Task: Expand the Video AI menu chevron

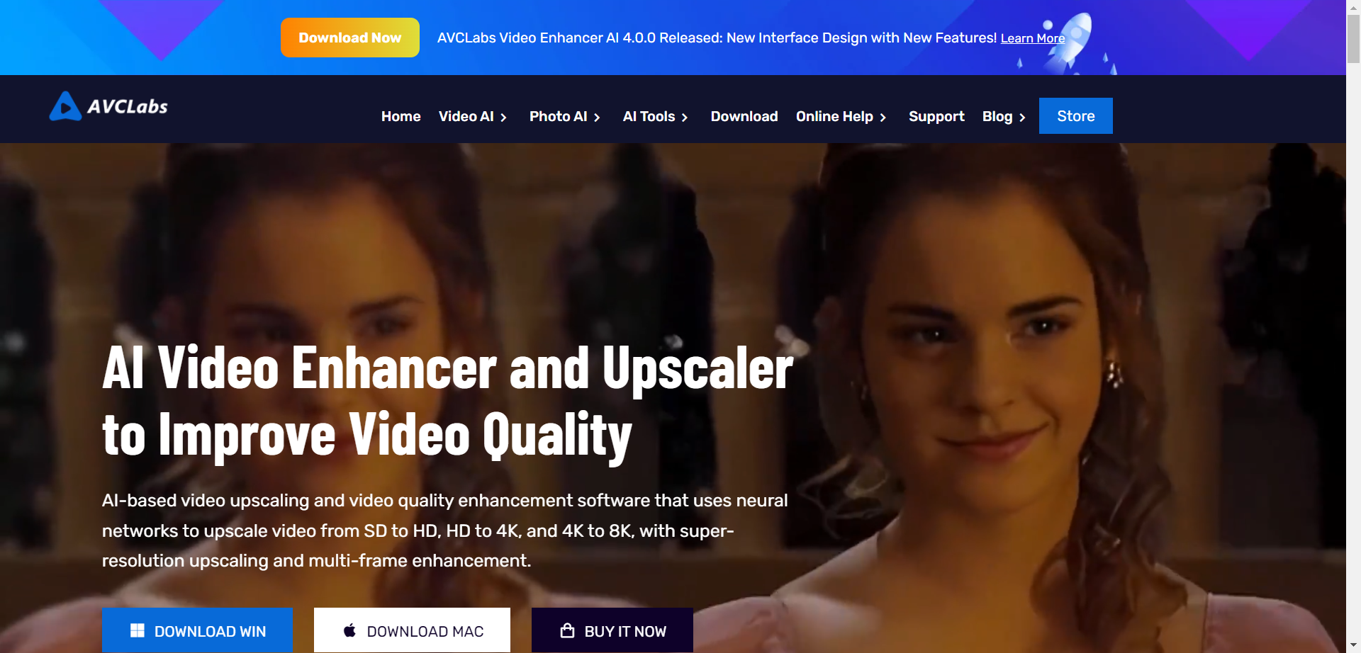Action: pos(505,117)
